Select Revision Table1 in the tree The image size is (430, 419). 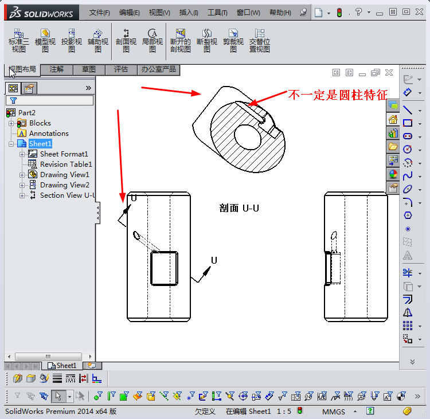point(65,165)
